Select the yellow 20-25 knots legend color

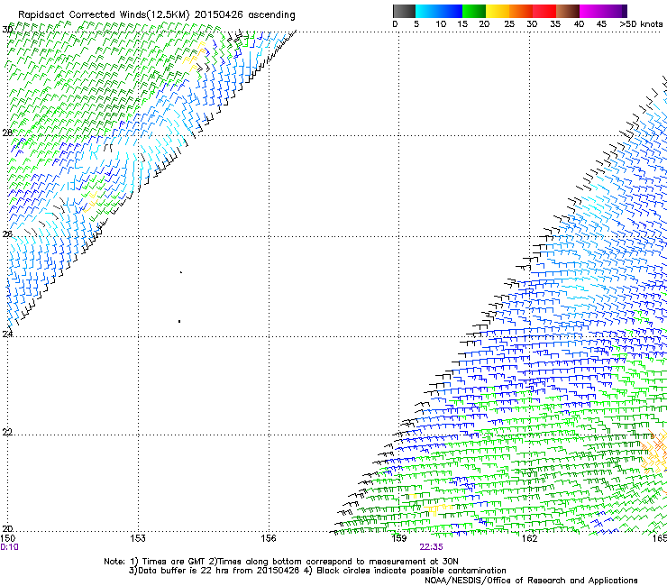(498, 11)
